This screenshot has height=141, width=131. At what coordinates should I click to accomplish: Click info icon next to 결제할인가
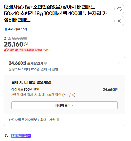pos(46,63)
